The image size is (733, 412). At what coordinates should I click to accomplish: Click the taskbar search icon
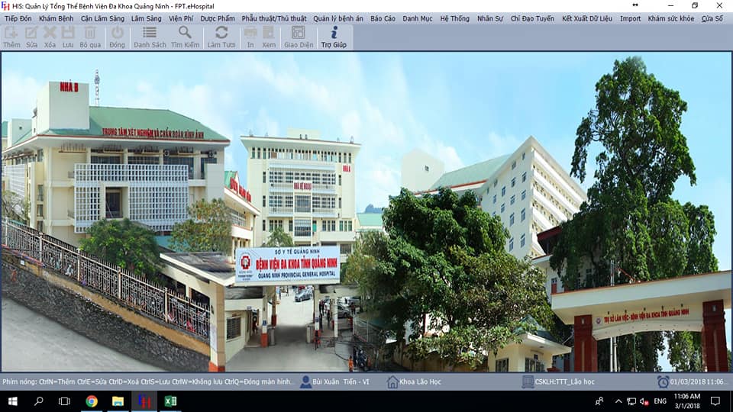[x=39, y=401]
